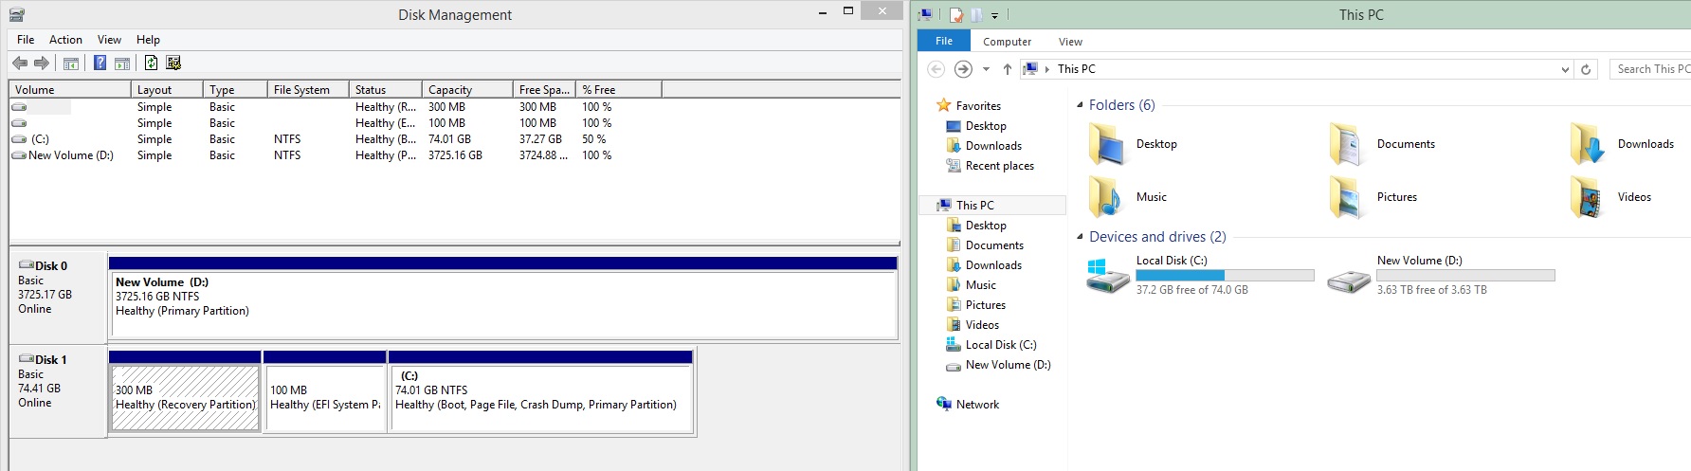
Task: Toggle Show/Hide Console Tree icon in Disk Management
Action: (x=70, y=63)
